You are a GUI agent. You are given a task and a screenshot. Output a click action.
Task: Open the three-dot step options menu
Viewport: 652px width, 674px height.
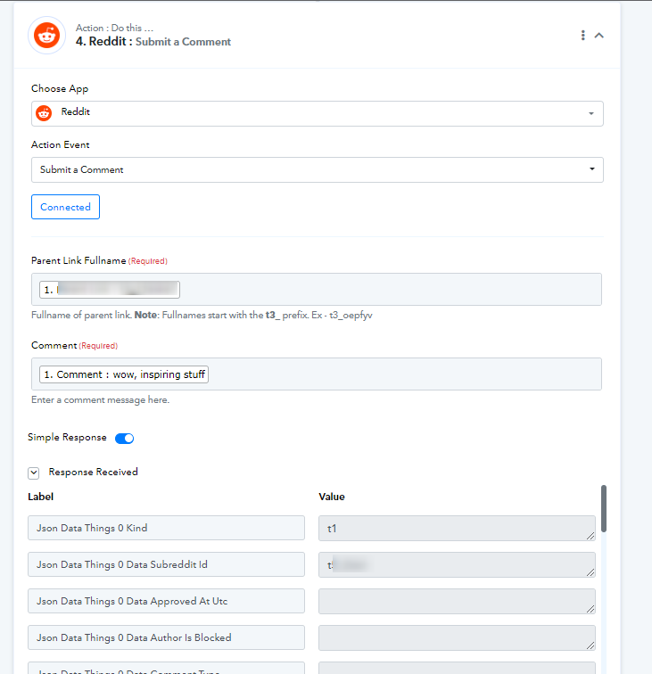pyautogui.click(x=582, y=36)
